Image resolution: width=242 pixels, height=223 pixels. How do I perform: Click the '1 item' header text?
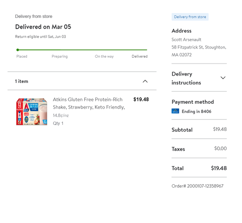pyautogui.click(x=21, y=81)
